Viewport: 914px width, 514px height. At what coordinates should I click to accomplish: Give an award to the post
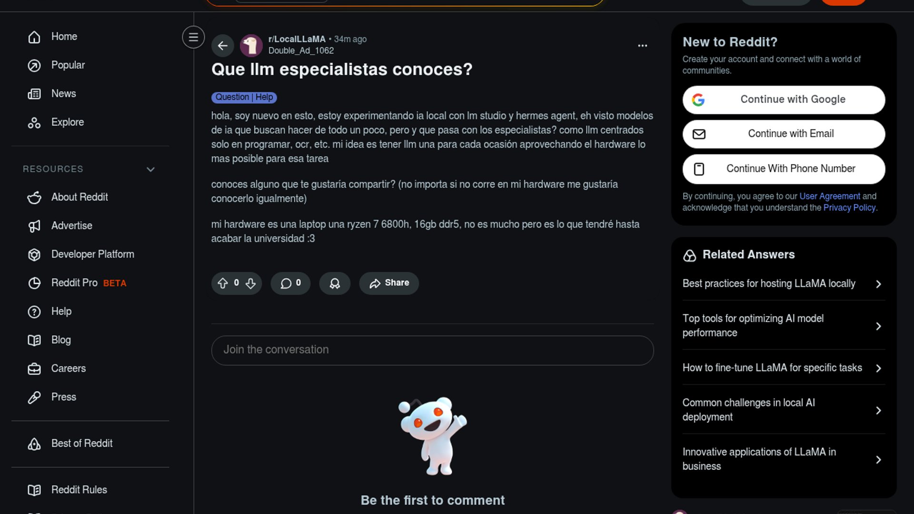click(x=335, y=283)
